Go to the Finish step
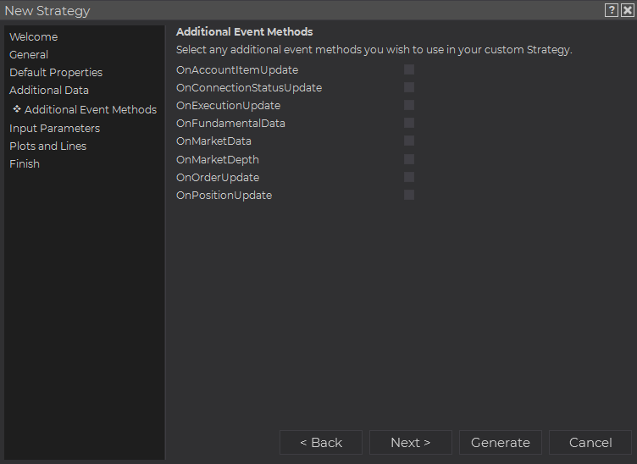Screen dimensions: 637x464 tap(25, 164)
